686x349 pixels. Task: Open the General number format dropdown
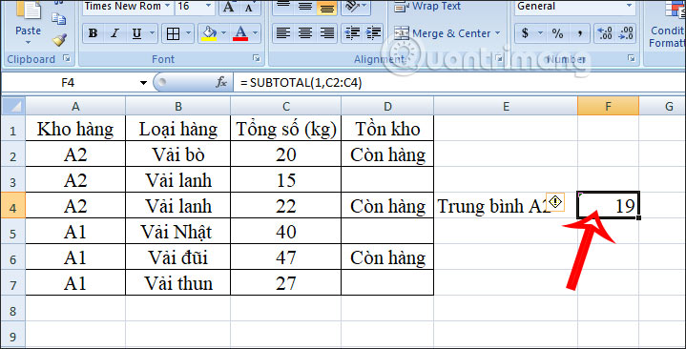coord(629,6)
